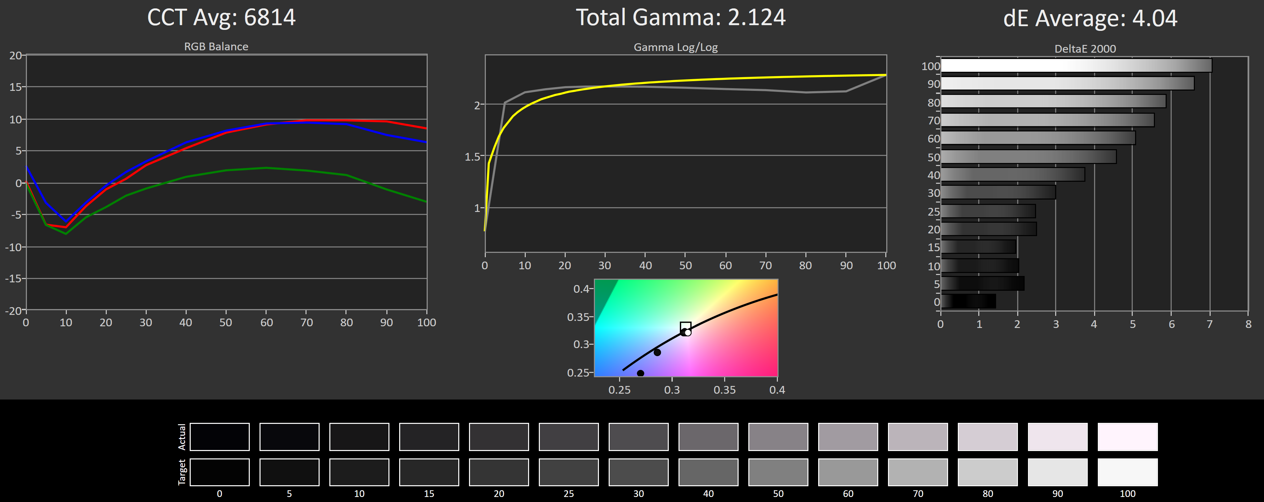The width and height of the screenshot is (1264, 502).
Task: Click the 0 bar in DeltaE 2000 chart
Action: (x=968, y=301)
